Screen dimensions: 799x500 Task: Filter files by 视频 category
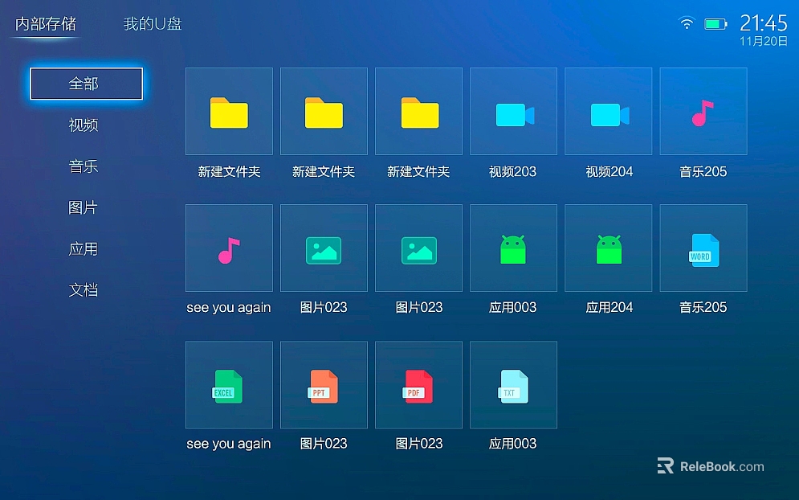[84, 125]
